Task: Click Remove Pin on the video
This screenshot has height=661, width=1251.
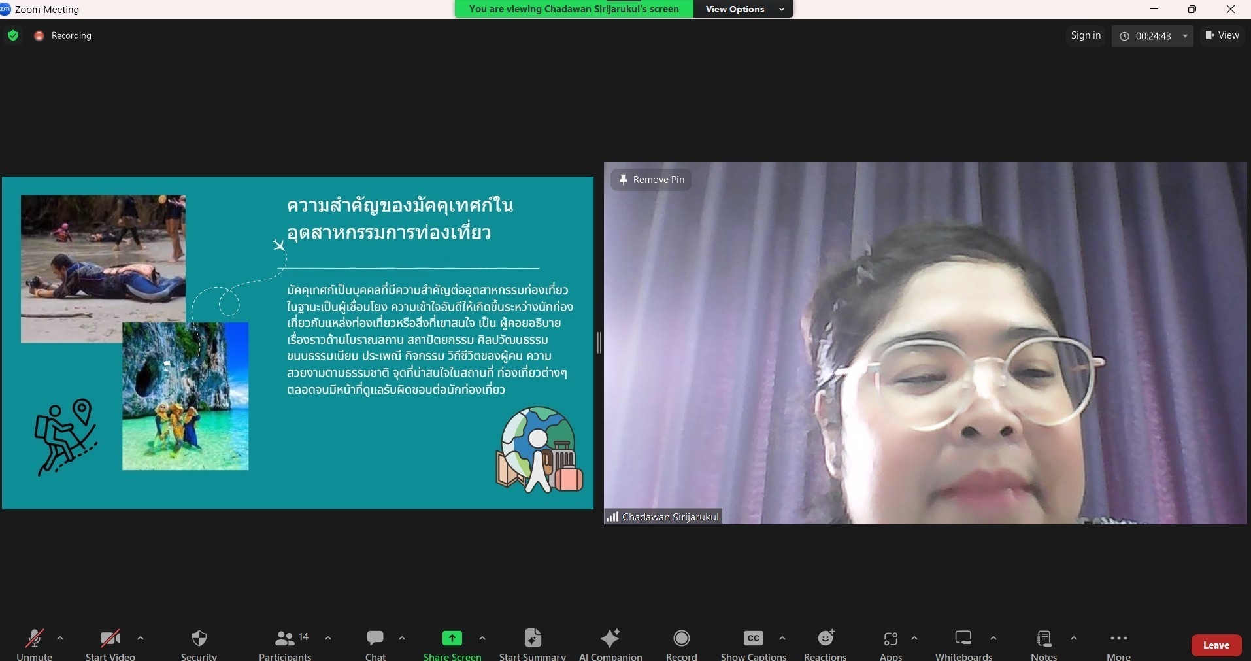Action: click(x=651, y=180)
